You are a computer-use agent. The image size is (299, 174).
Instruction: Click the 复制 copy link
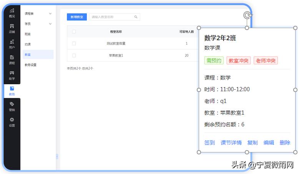tap(252, 143)
